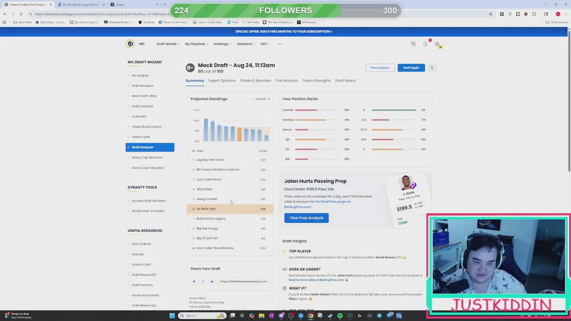The width and height of the screenshot is (571, 321).
Task: Select Hot Chubb Time Machine team row
Action: click(x=230, y=248)
